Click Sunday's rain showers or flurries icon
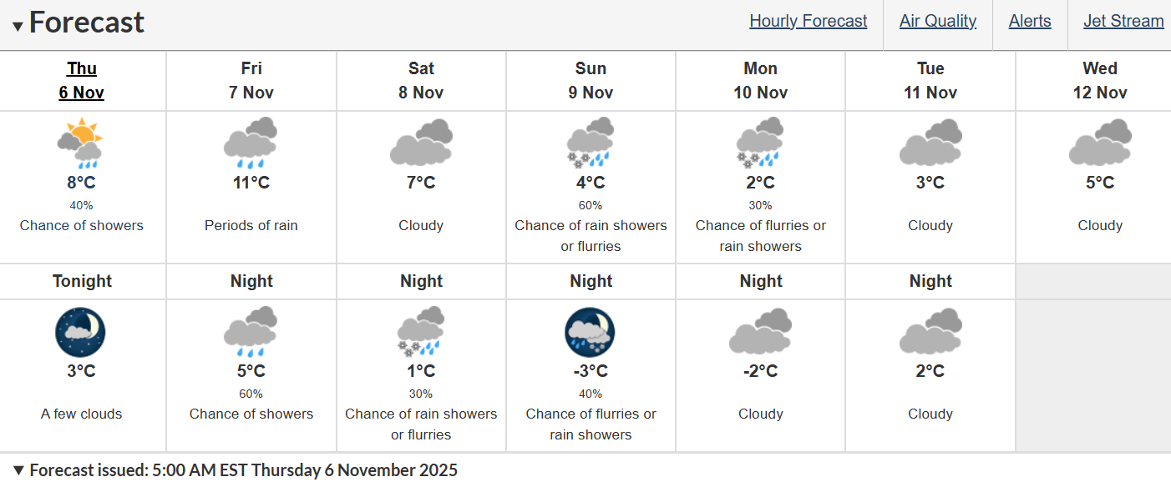This screenshot has height=497, width=1171. point(591,143)
